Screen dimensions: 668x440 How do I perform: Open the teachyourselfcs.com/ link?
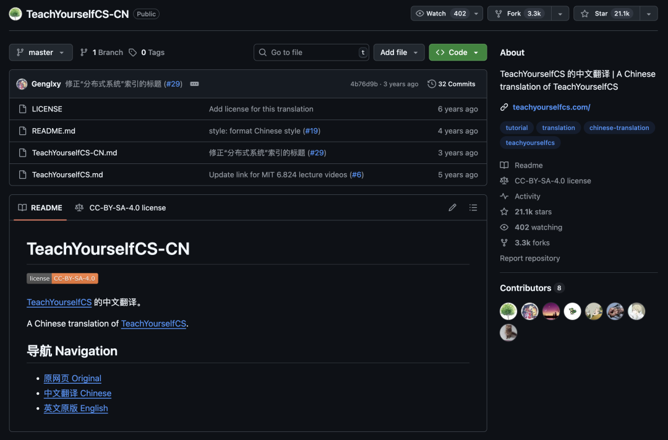click(551, 107)
